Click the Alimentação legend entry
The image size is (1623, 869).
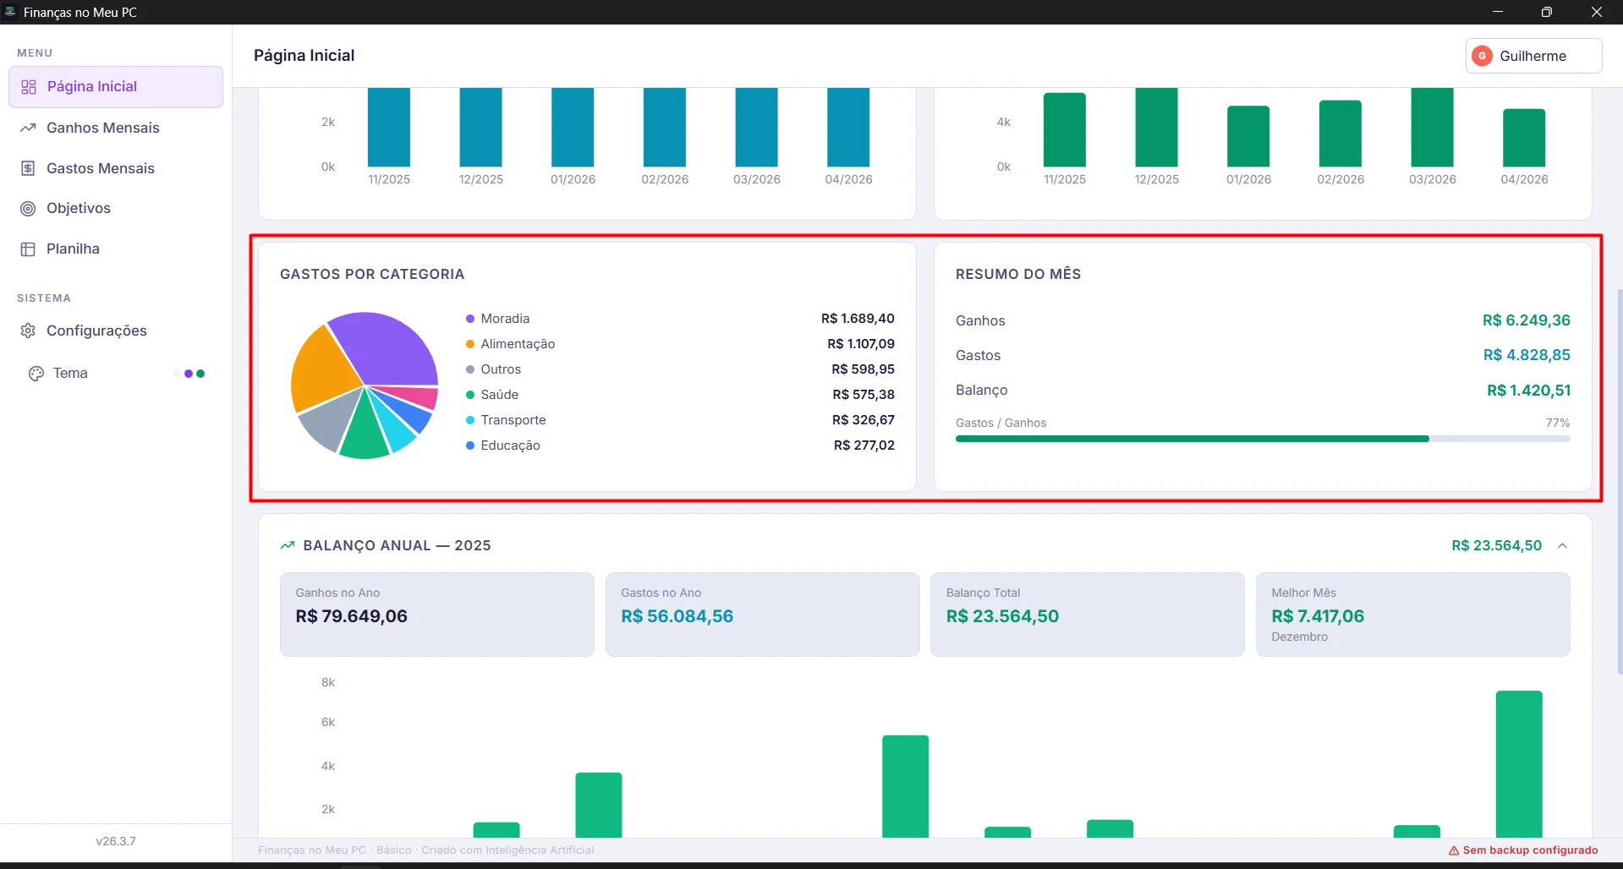517,344
